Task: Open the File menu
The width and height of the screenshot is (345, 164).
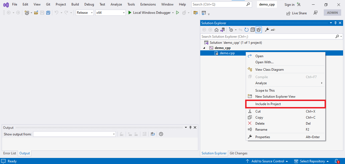Action: coord(15,4)
